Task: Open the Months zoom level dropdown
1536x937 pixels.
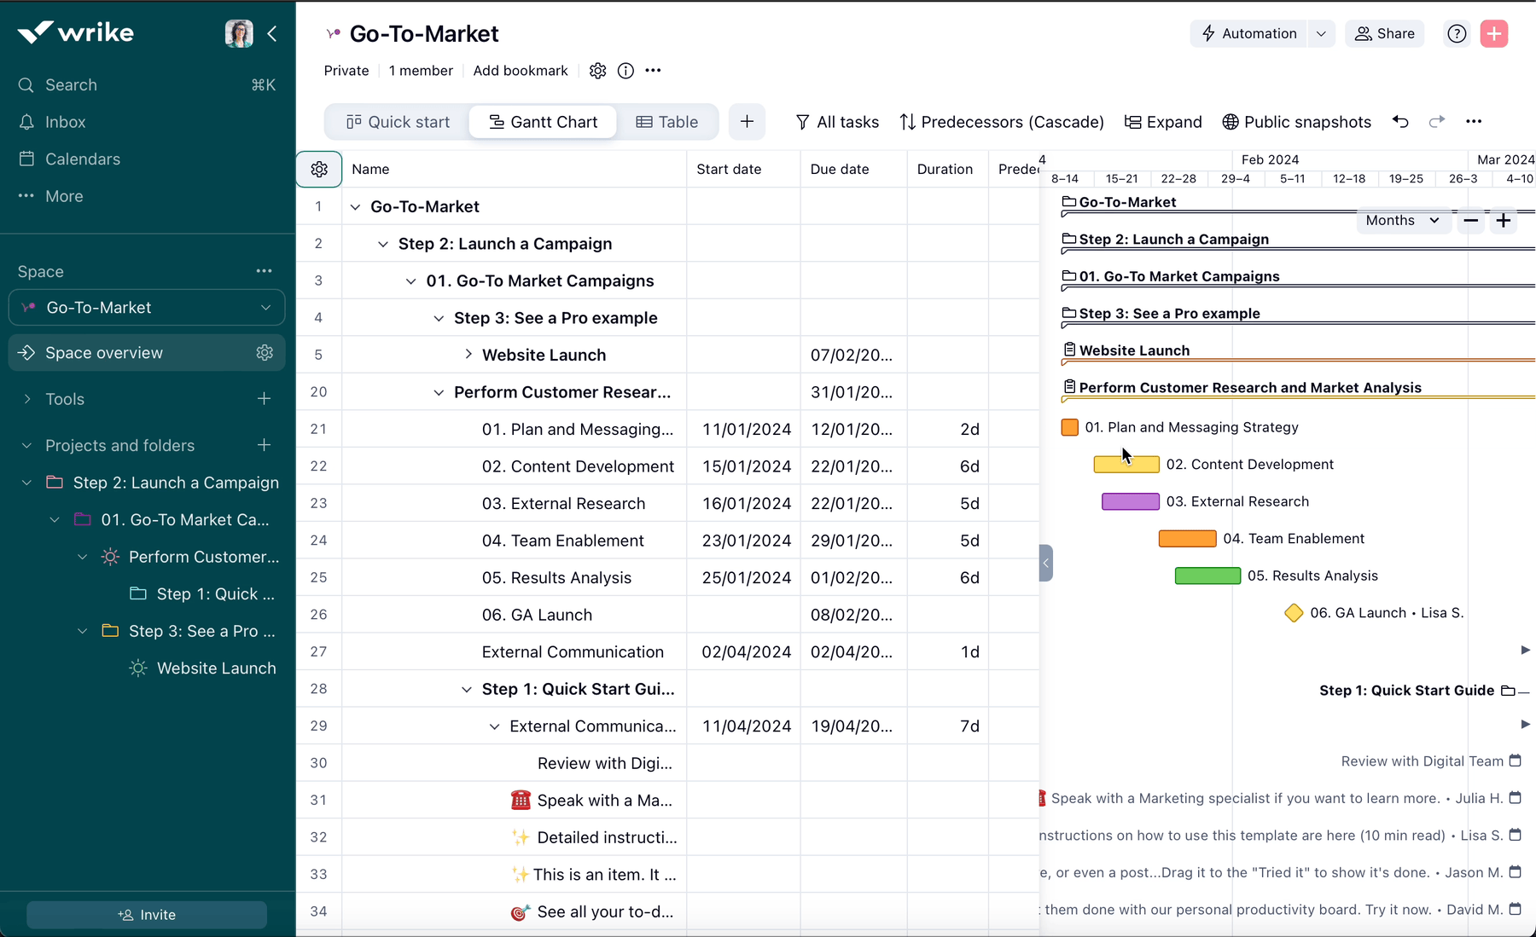Action: pos(1402,220)
